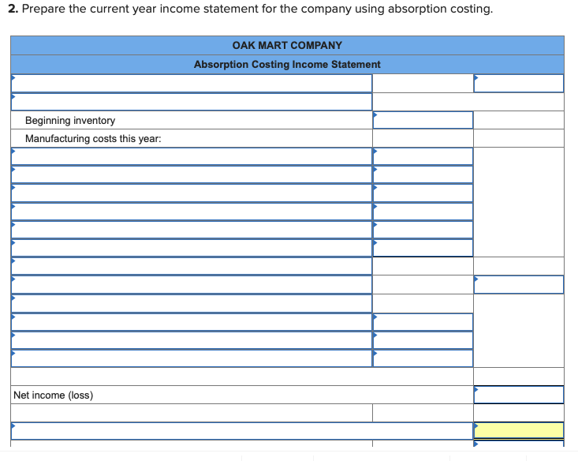Viewport: 578px width, 461px height.
Task: Click the Net income (loss) amount field
Action: [x=518, y=395]
